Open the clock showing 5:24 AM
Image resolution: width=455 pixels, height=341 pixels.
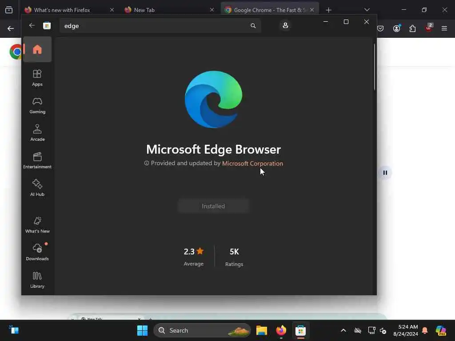[405, 330]
